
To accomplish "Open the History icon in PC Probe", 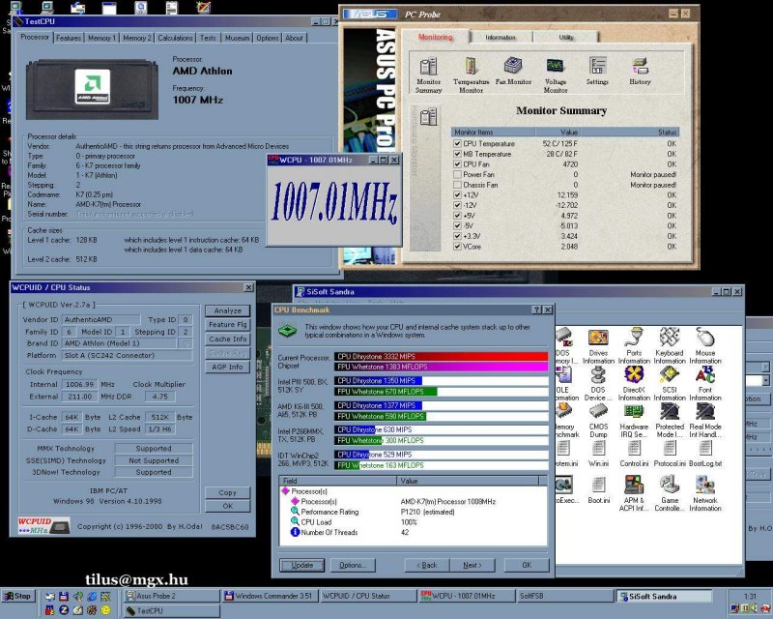I will click(x=640, y=71).
